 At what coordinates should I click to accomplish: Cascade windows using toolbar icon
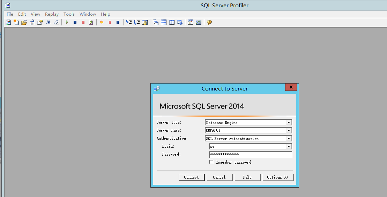[156, 22]
